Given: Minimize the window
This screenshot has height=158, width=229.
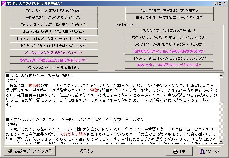Looking at the screenshot, I should pos(215,4).
